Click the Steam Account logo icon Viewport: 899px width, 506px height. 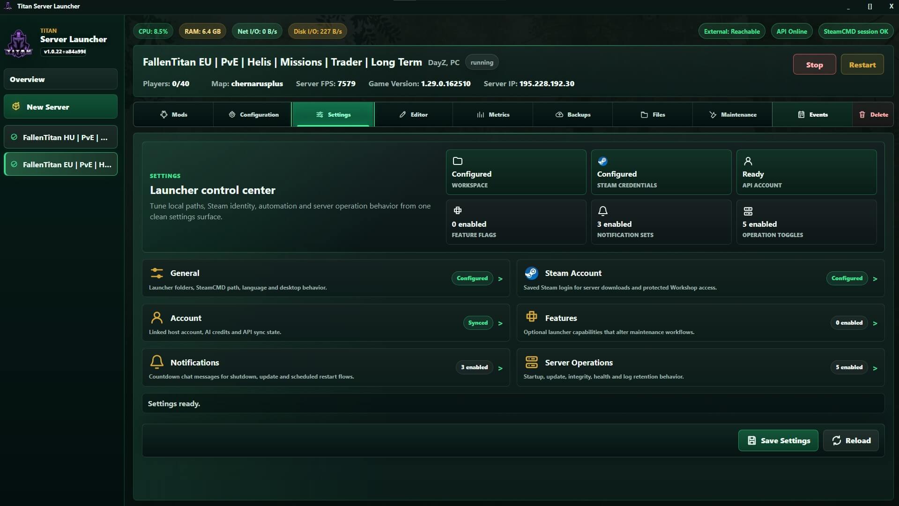tap(531, 273)
